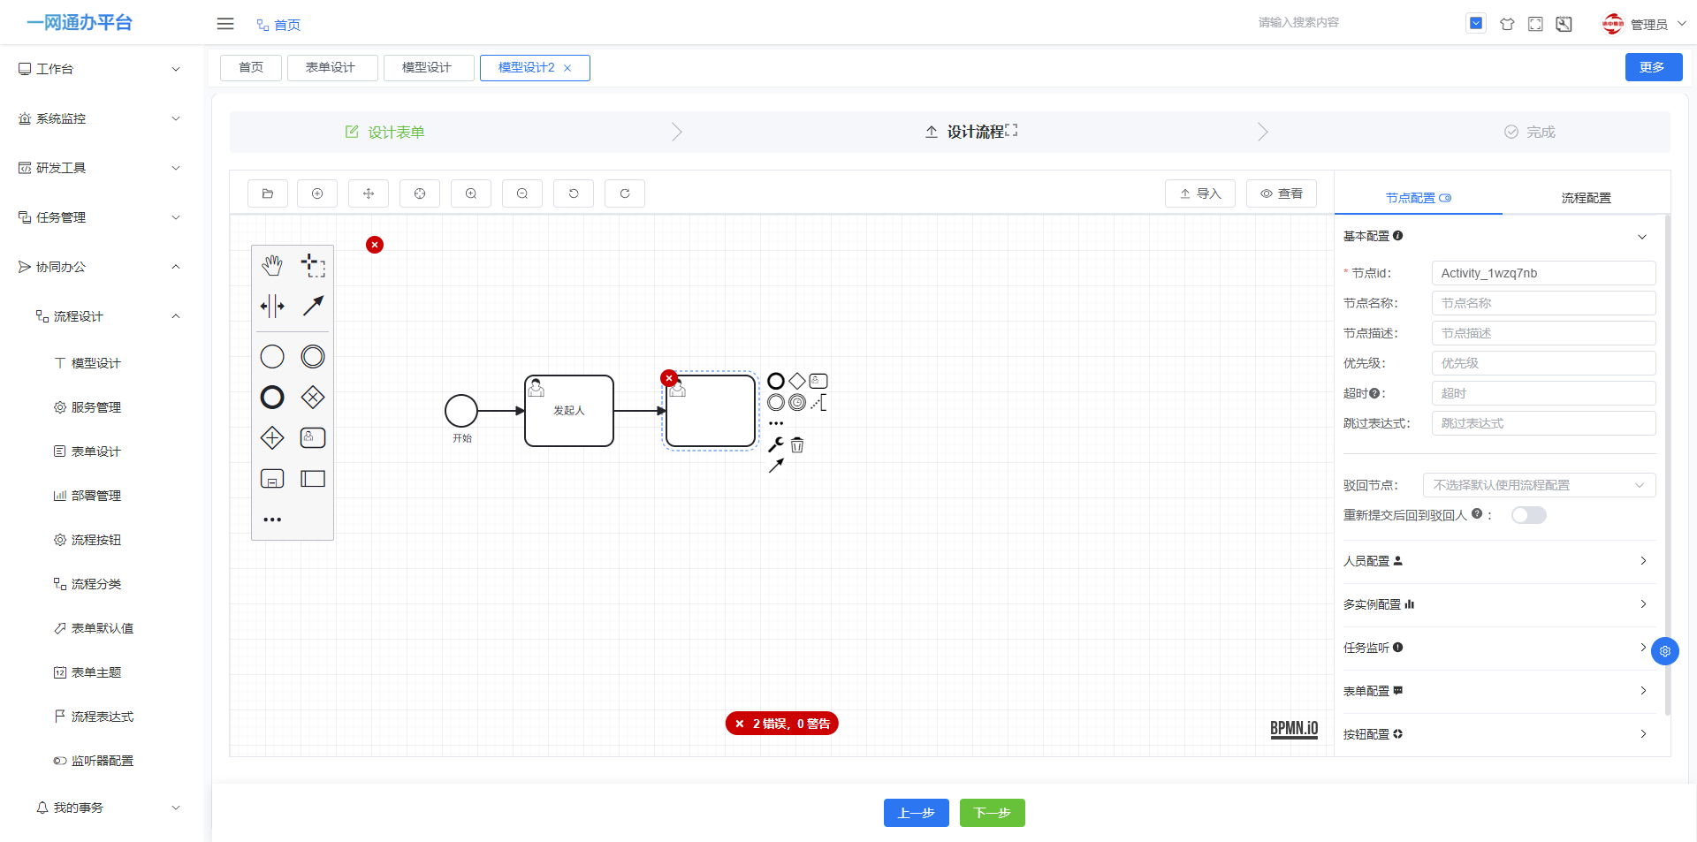Click the 优先级 input field
This screenshot has height=842, width=1697.
[x=1543, y=363]
